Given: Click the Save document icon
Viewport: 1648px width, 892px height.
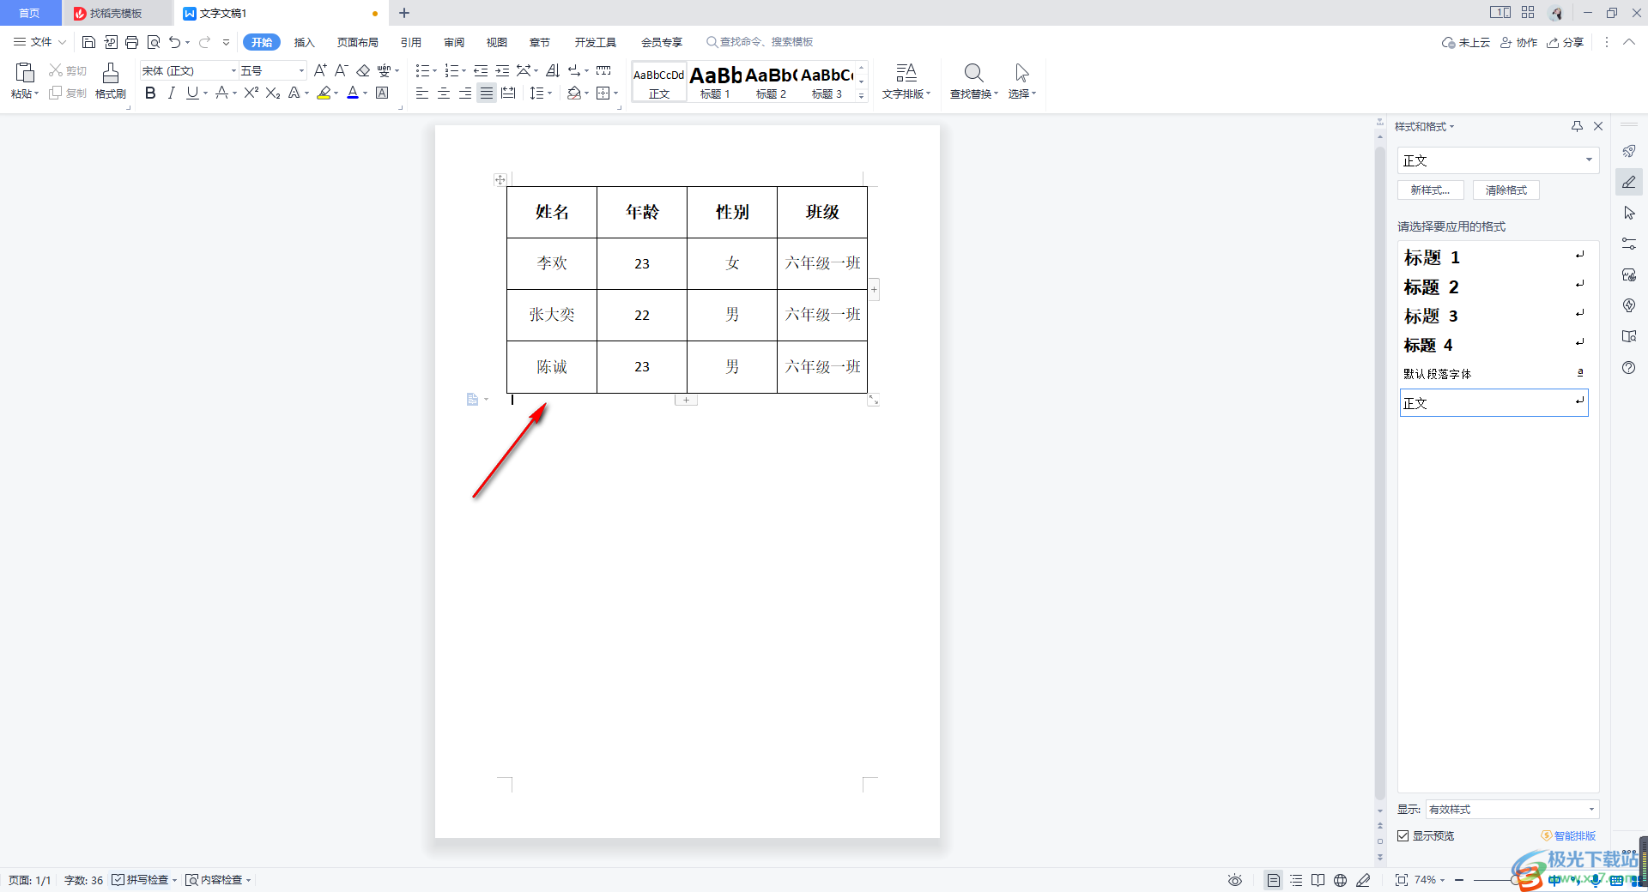Looking at the screenshot, I should click(x=88, y=42).
